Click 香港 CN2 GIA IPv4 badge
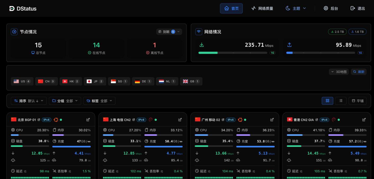374x179 pixels. click(x=324, y=120)
